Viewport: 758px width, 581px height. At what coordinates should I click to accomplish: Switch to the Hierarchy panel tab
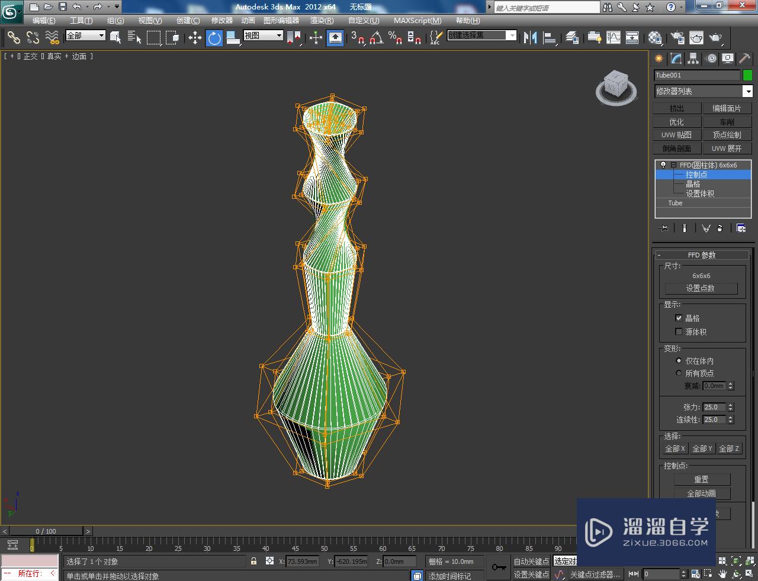pos(693,58)
